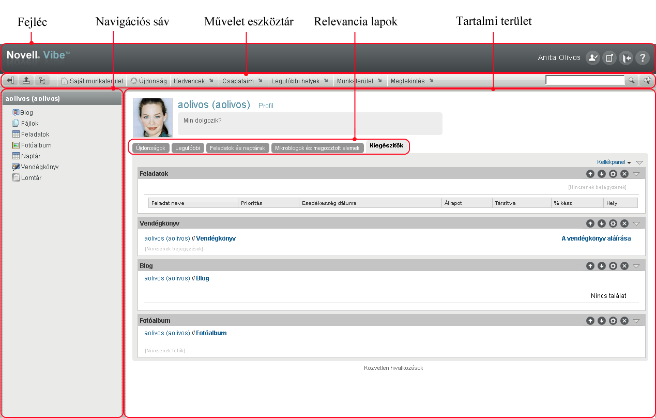Open Blog accessory settings gear
The height and width of the screenshot is (418, 656).
(613, 266)
